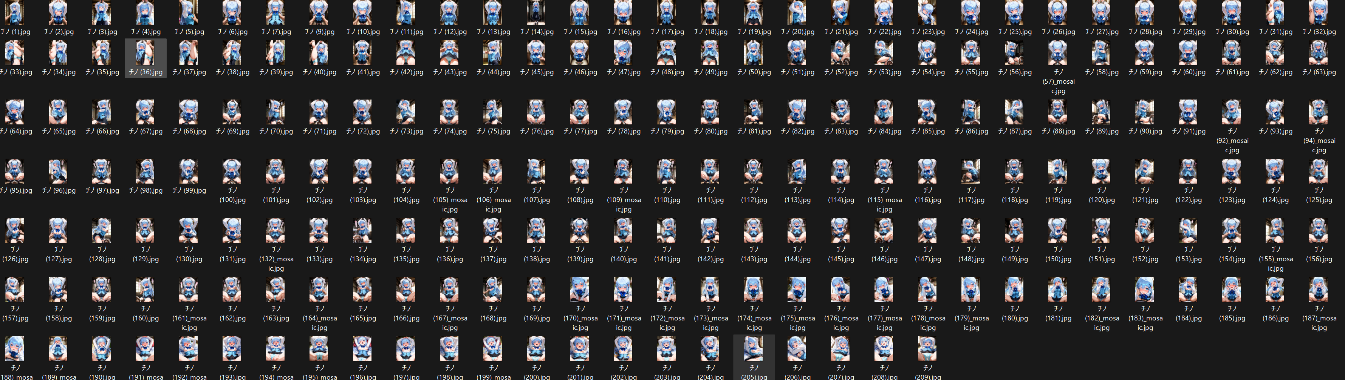Screen dimensions: 1345x380
Task: Select the label チノ (93).jpg
Action: [x=1275, y=132]
